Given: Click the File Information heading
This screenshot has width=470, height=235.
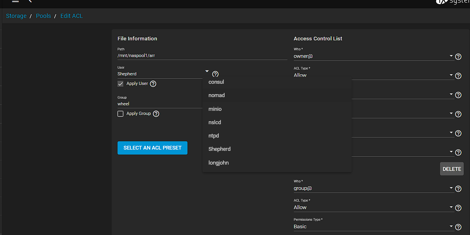Looking at the screenshot, I should pos(137,39).
